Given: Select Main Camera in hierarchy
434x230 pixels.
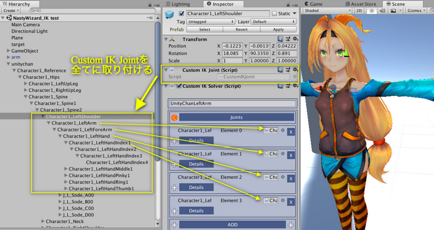Looking at the screenshot, I should pos(25,25).
